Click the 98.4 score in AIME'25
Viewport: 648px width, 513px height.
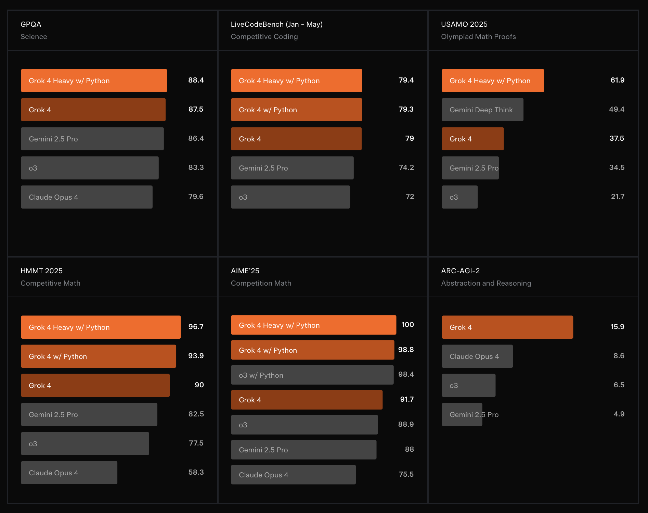(x=406, y=374)
